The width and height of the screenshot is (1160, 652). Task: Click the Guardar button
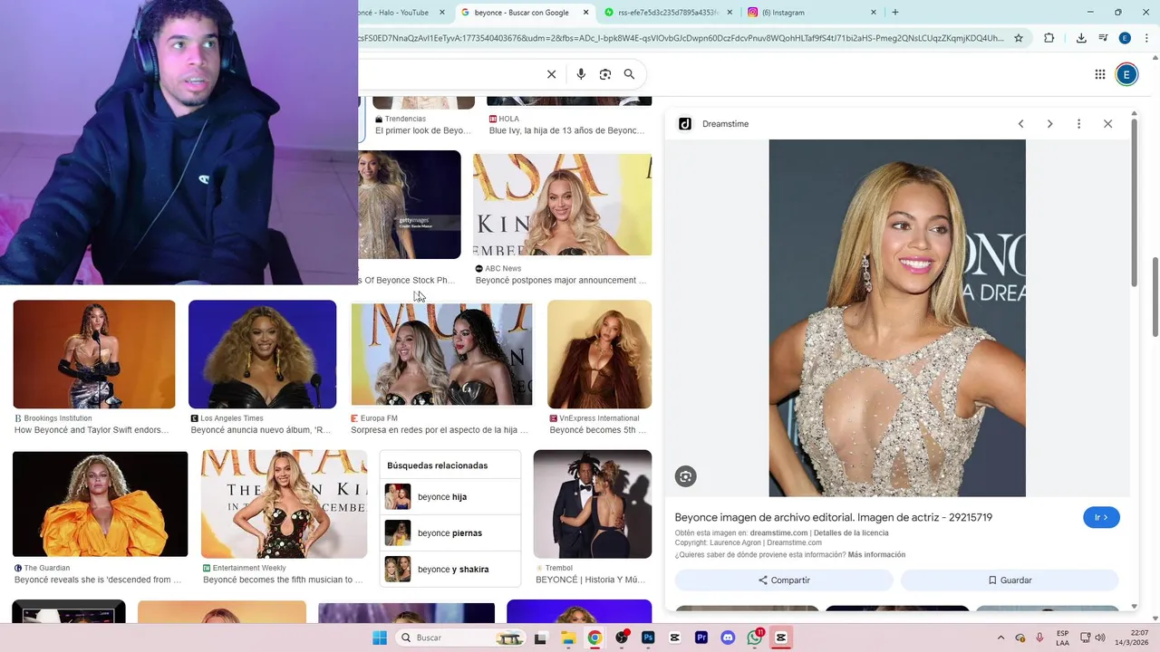click(x=1010, y=580)
